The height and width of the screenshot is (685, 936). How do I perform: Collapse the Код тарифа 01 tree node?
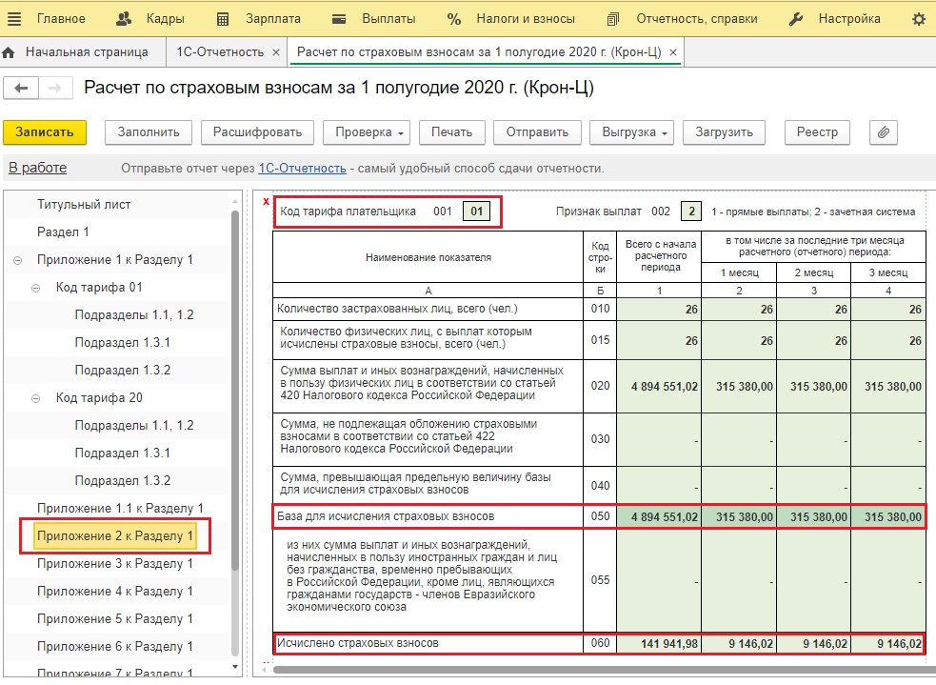tap(36, 288)
